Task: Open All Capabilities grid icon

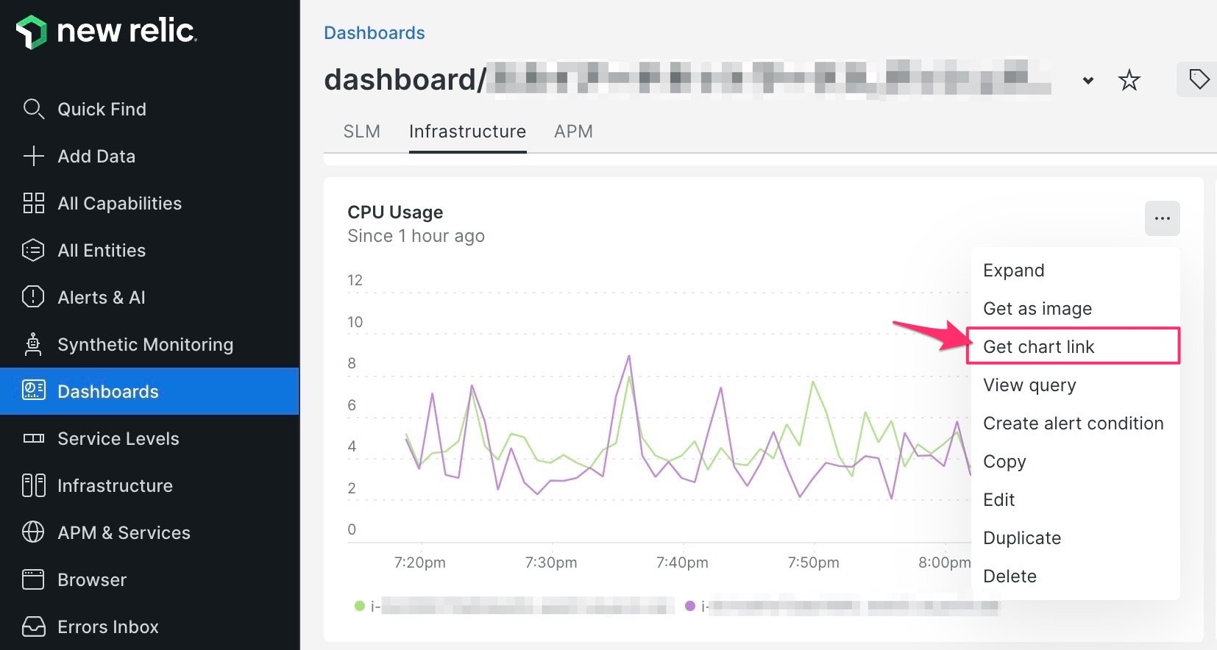Action: coord(33,203)
